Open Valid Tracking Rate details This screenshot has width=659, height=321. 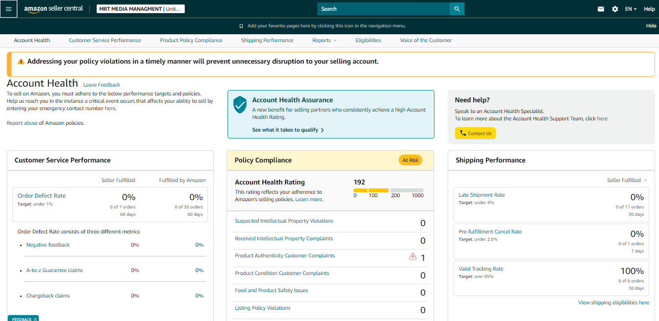coord(481,269)
